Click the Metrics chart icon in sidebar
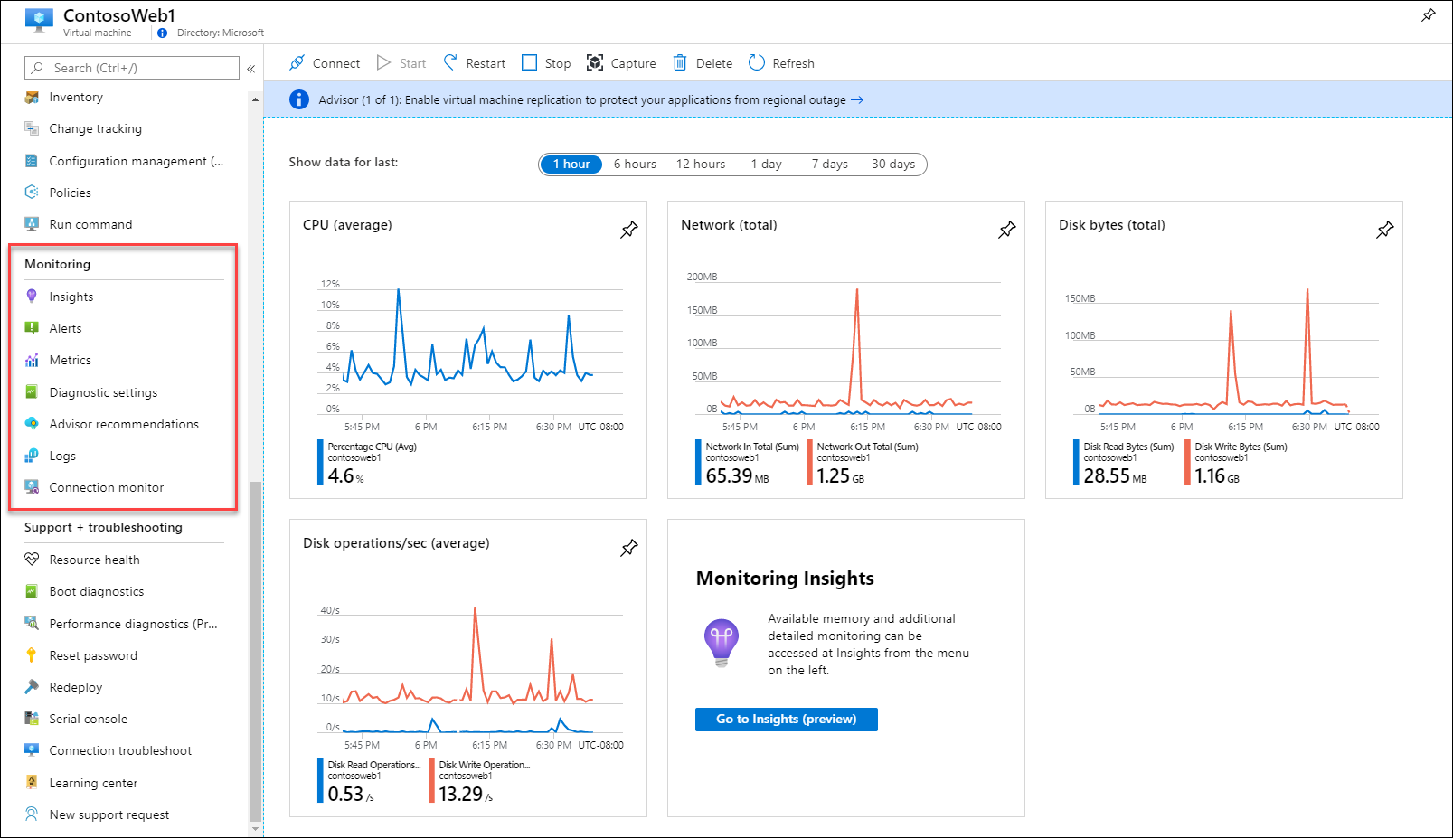This screenshot has width=1453, height=838. (x=32, y=360)
